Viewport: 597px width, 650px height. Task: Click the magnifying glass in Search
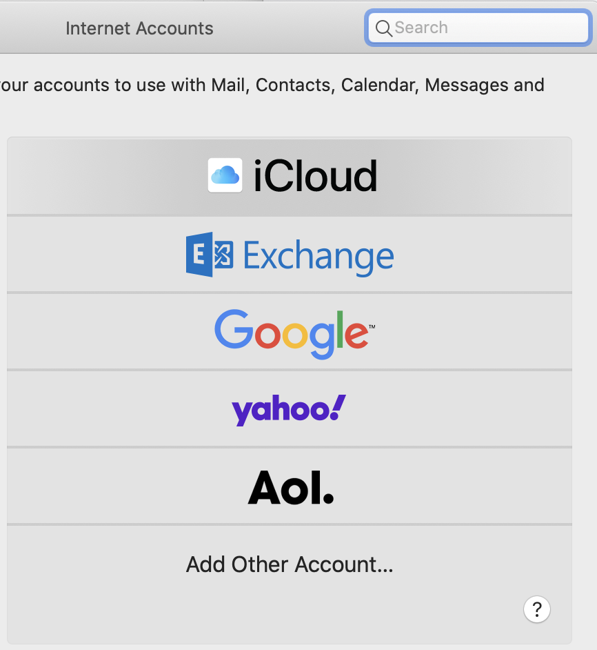pyautogui.click(x=383, y=28)
